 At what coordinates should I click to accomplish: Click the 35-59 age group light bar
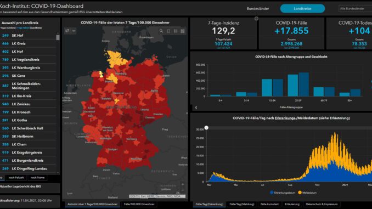coord(293,86)
